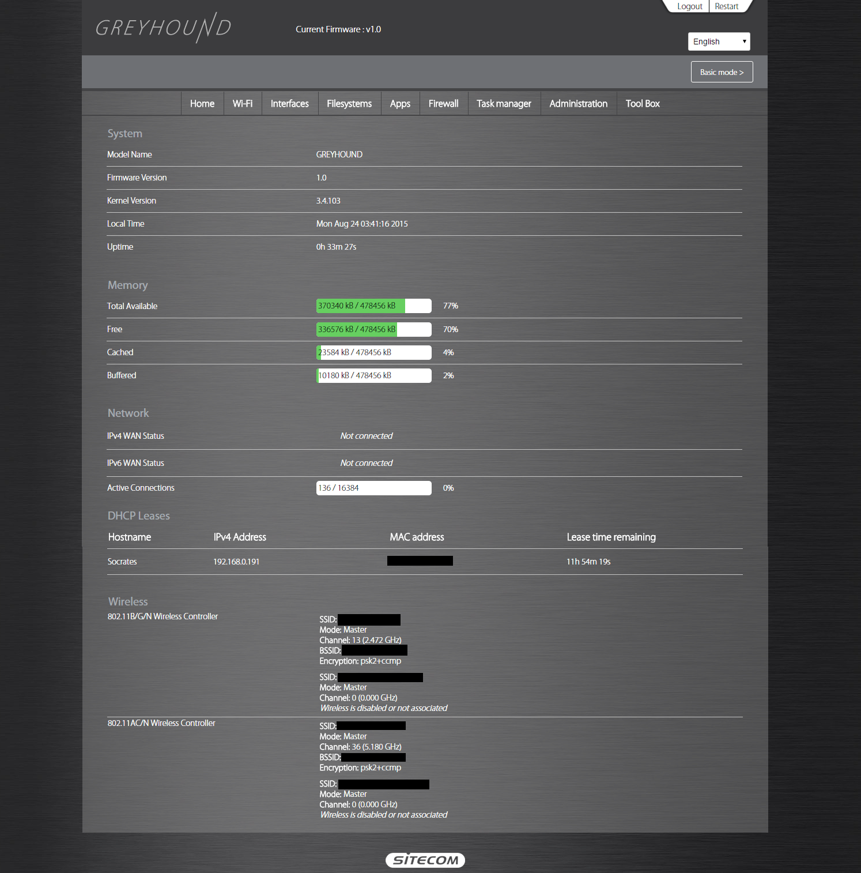Viewport: 861px width, 873px height.
Task: Click the local time Mon Aug 24 value
Action: (x=362, y=224)
